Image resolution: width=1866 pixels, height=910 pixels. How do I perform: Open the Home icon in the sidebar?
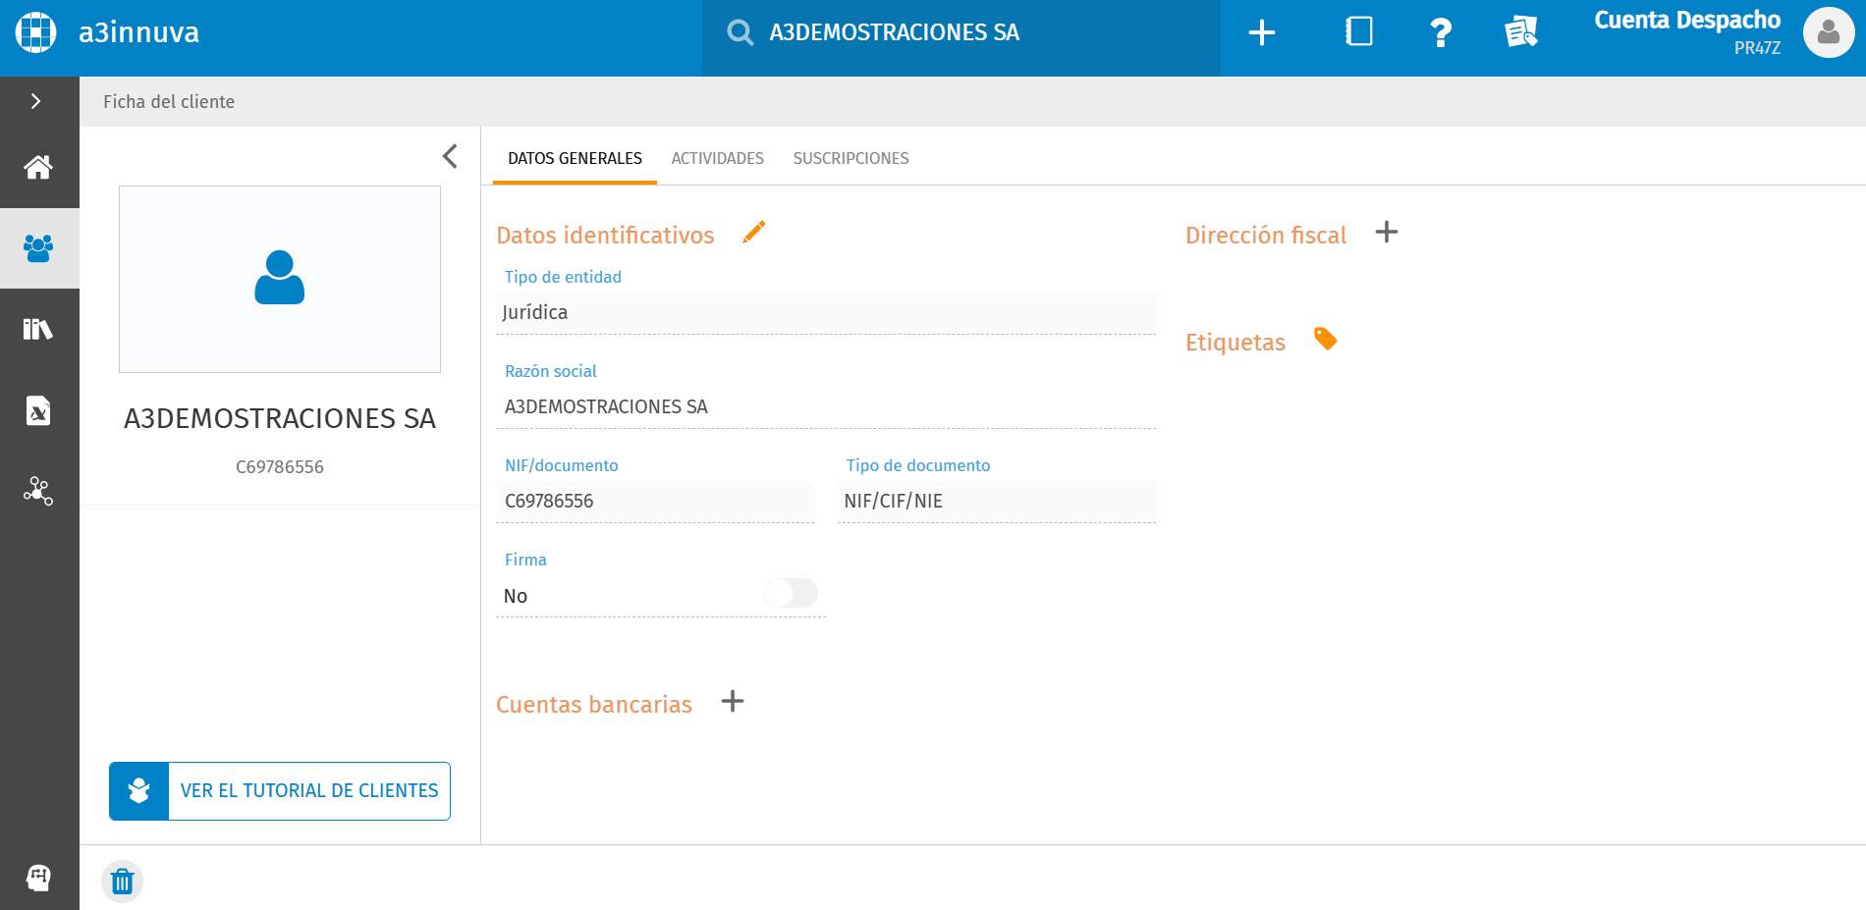pyautogui.click(x=38, y=167)
